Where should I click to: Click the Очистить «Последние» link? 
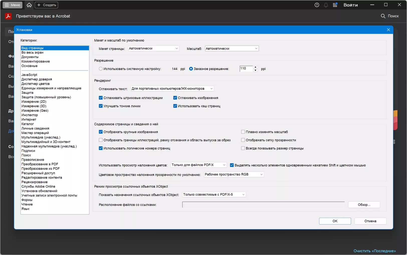374,251
